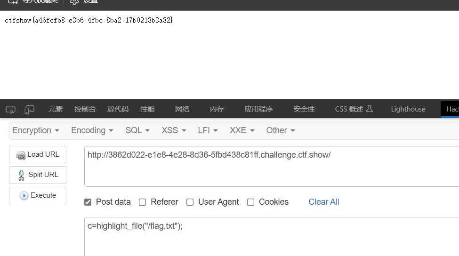Screen dimensions: 459x256
Task: Switch to the 控制台 tab
Action: [85, 109]
